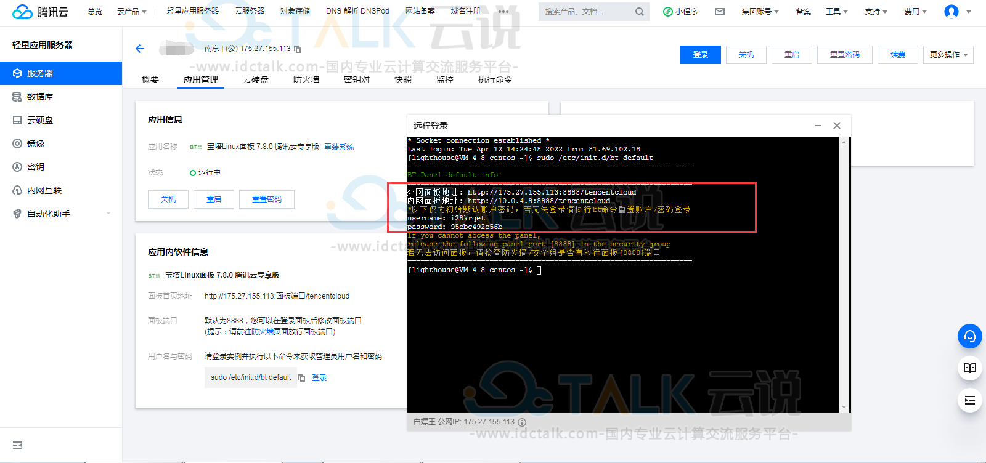Image resolution: width=986 pixels, height=463 pixels.
Task: Open the 云产品 dropdown
Action: [x=132, y=12]
